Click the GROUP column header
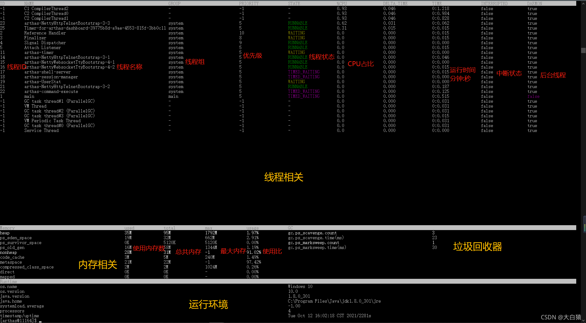The height and width of the screenshot is (323, 586). 174,4
